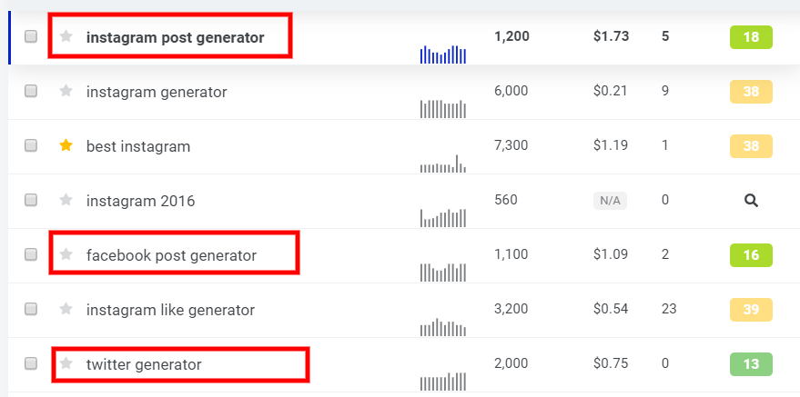This screenshot has height=397, width=800.
Task: Click the green difficulty badge 18
Action: (x=751, y=37)
